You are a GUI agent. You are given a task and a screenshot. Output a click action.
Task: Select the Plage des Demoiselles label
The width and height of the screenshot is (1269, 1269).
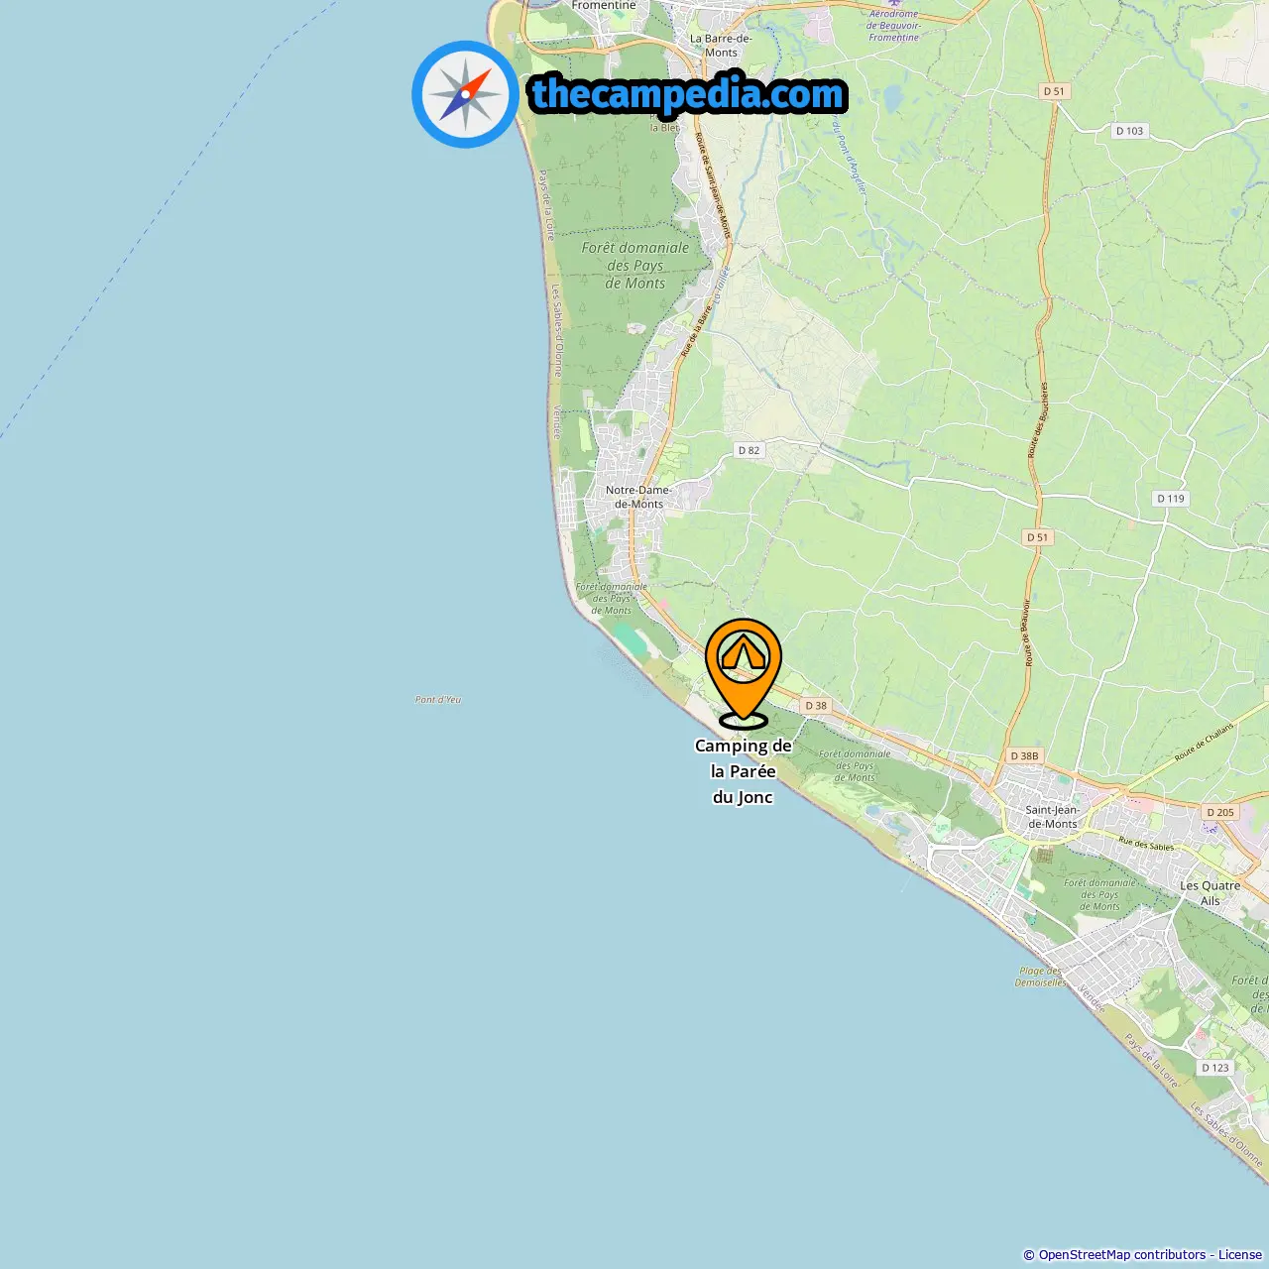1040,977
